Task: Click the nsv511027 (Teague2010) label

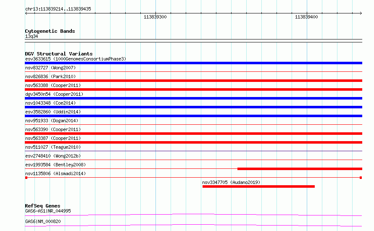Action: (x=53, y=147)
